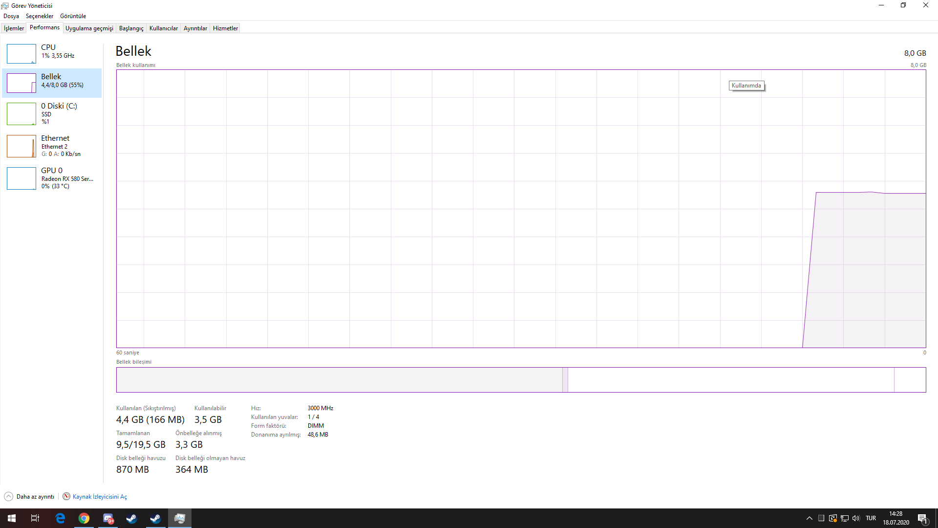Open the Action Center notifications icon
This screenshot has height=528, width=938.
coord(922,518)
